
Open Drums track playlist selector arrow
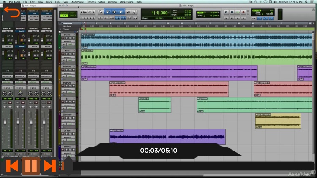pos(74,34)
